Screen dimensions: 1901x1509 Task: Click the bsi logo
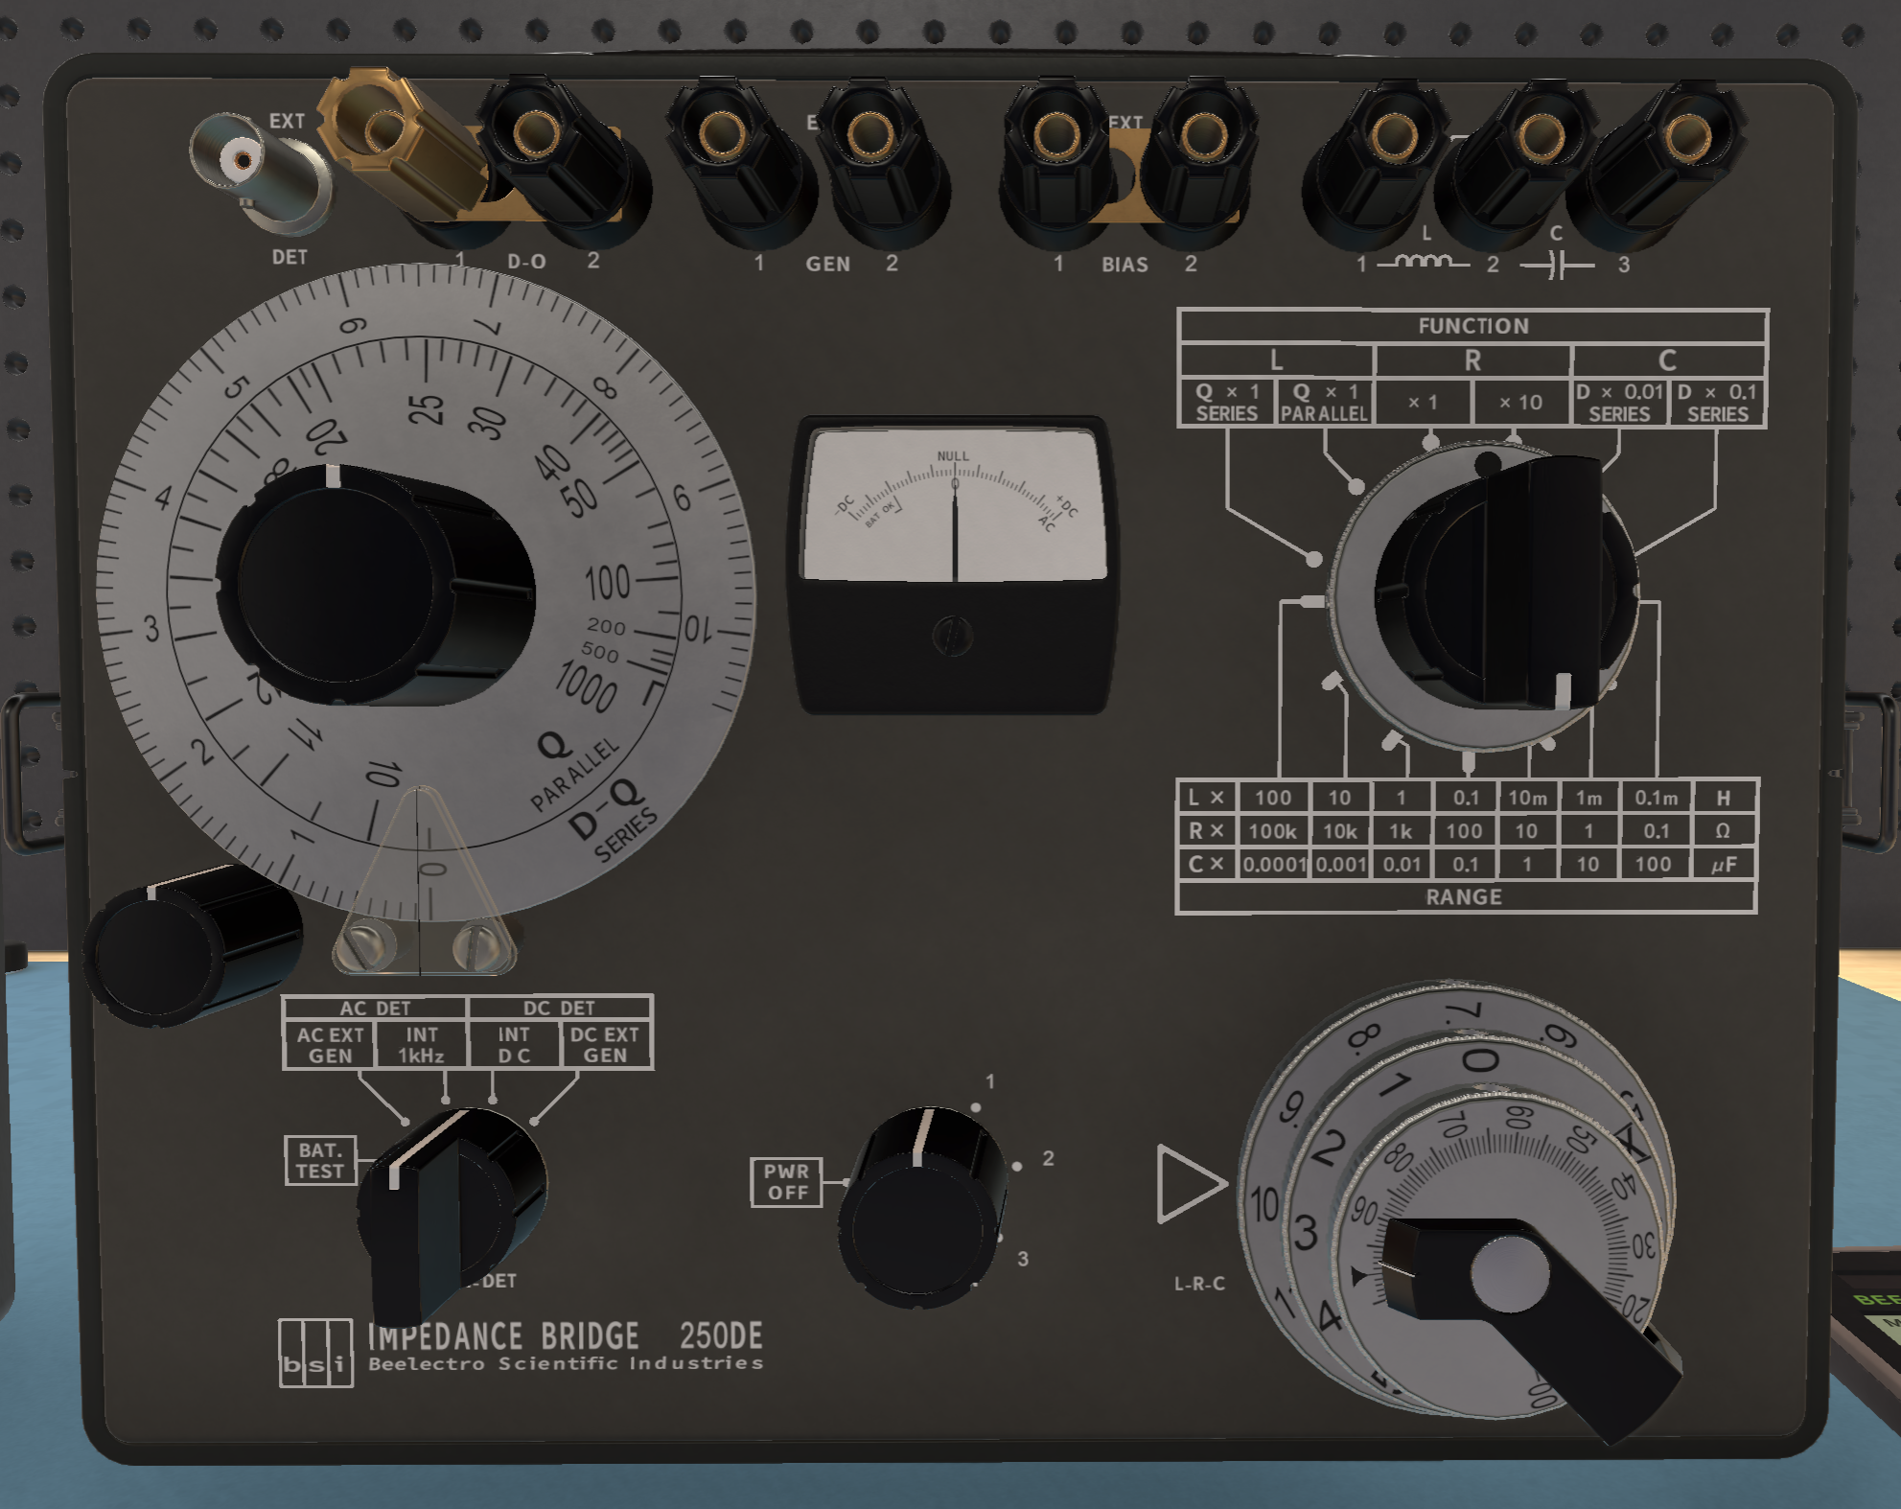[315, 1353]
